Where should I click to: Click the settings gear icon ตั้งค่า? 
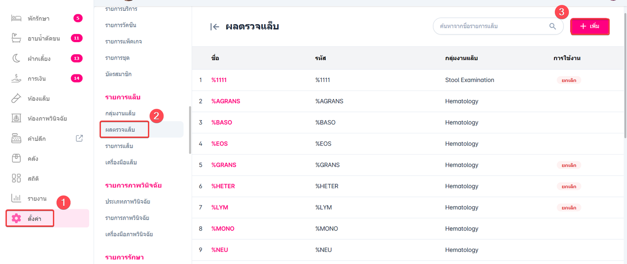[x=17, y=218]
